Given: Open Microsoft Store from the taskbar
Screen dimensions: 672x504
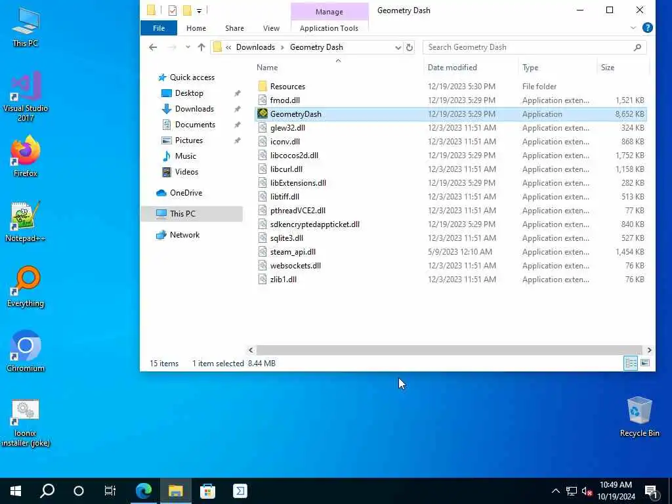Looking at the screenshot, I should 208,491.
